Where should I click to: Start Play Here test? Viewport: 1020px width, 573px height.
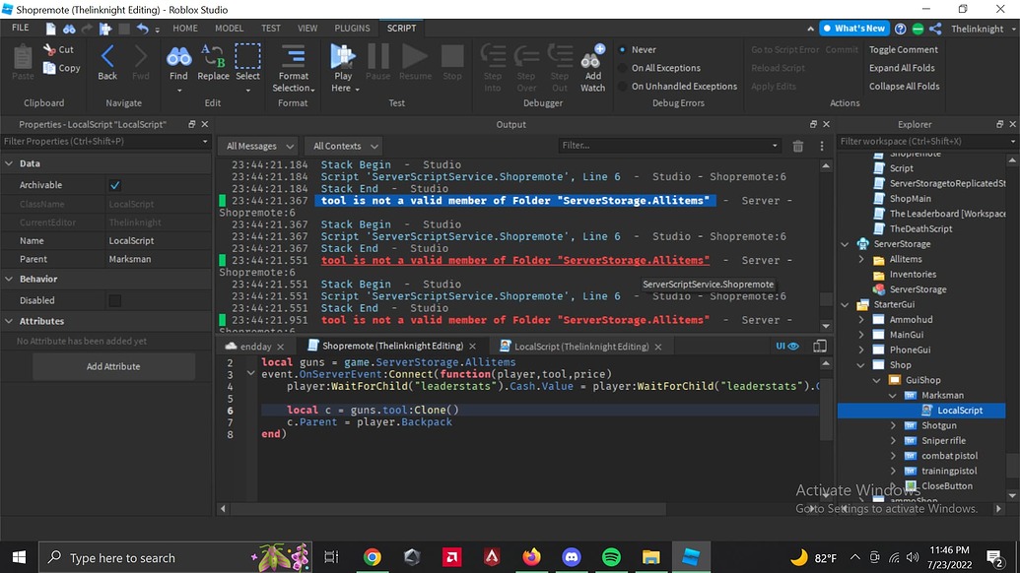point(343,68)
